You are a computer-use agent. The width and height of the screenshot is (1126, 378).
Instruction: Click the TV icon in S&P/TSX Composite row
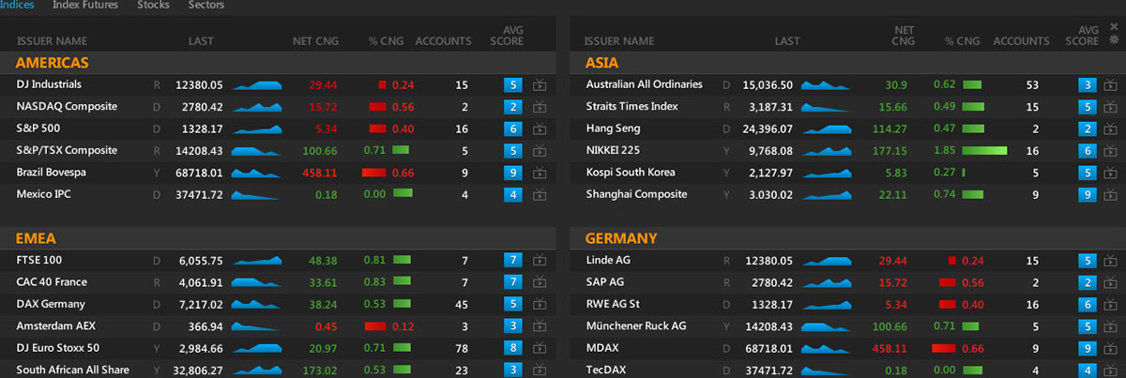click(540, 150)
